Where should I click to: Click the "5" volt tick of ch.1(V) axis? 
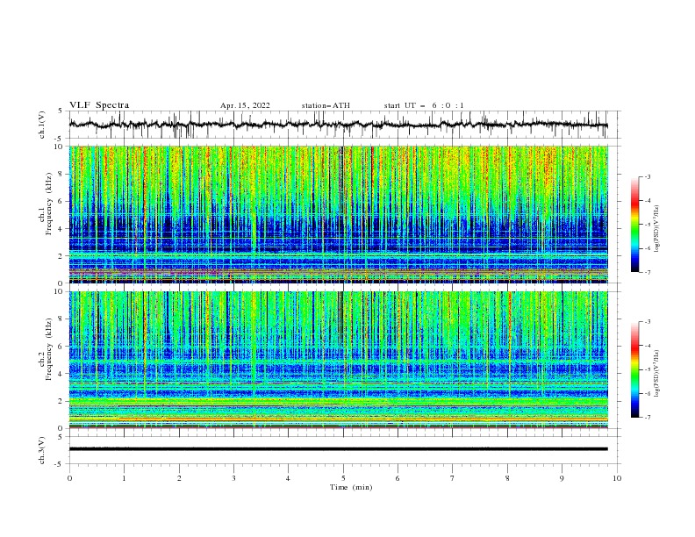coord(61,111)
